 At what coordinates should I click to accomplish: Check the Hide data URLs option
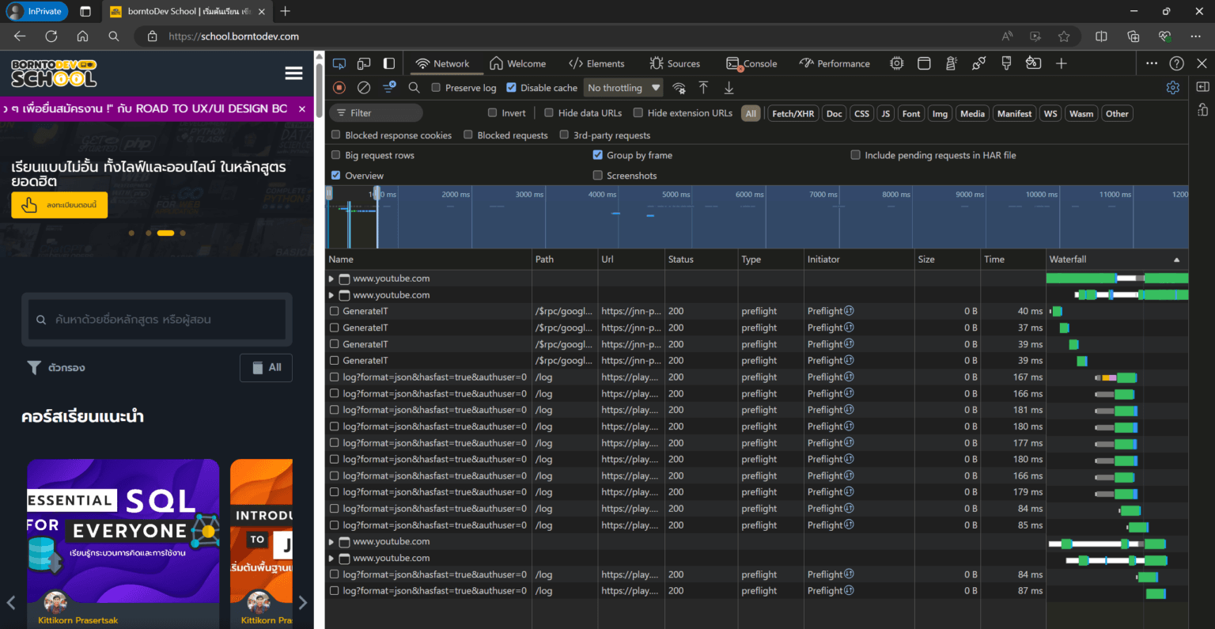point(548,112)
